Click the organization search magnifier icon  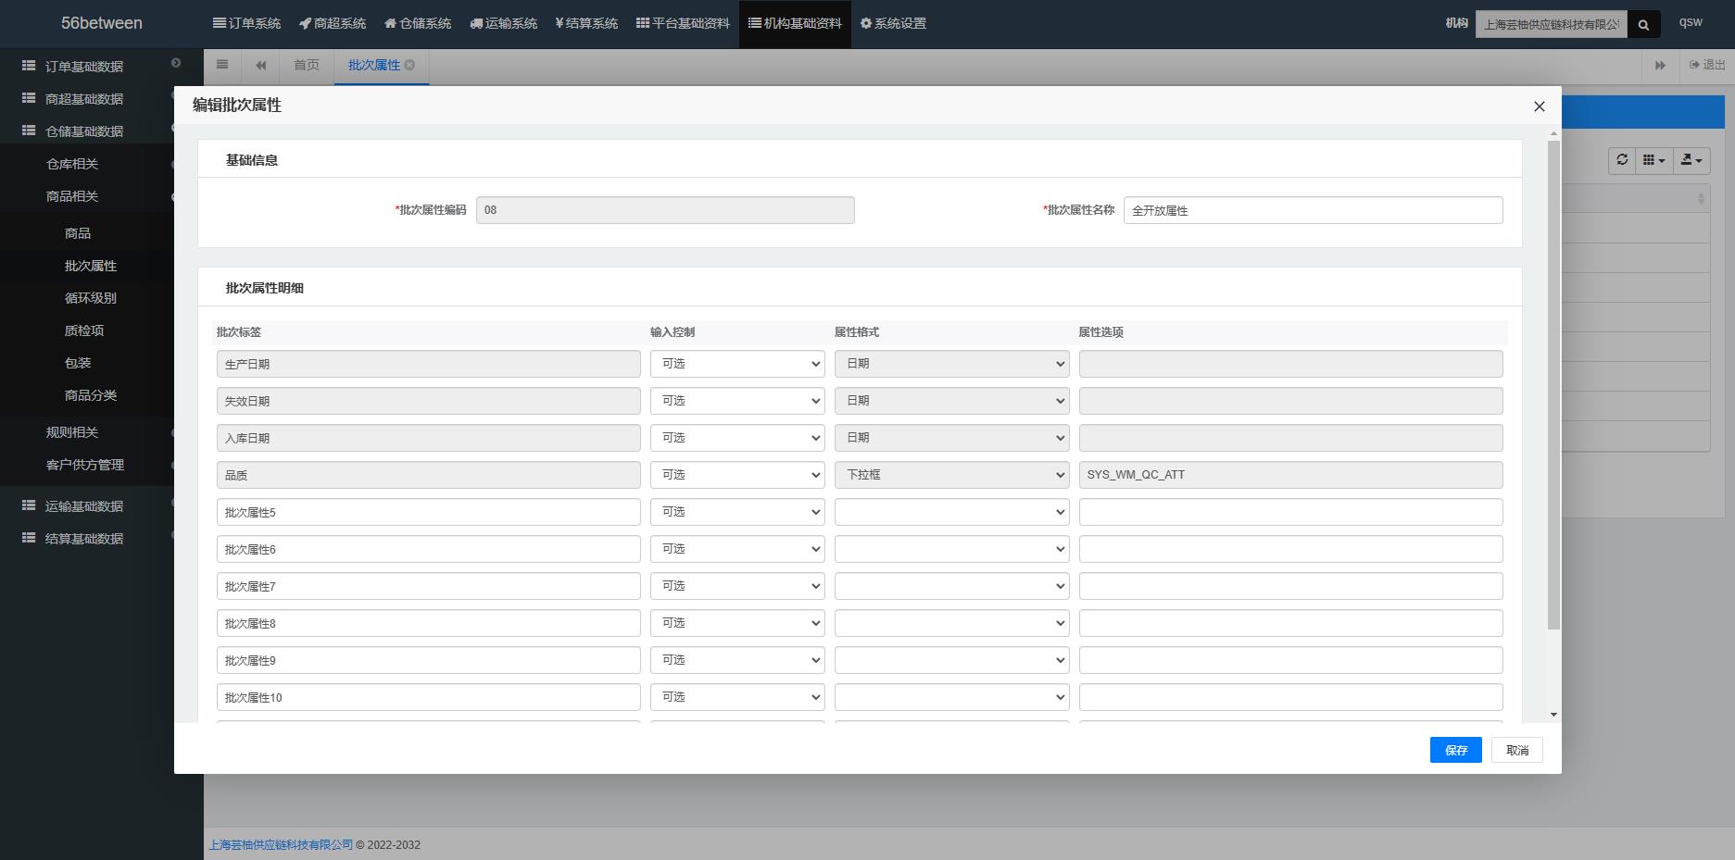click(x=1643, y=25)
